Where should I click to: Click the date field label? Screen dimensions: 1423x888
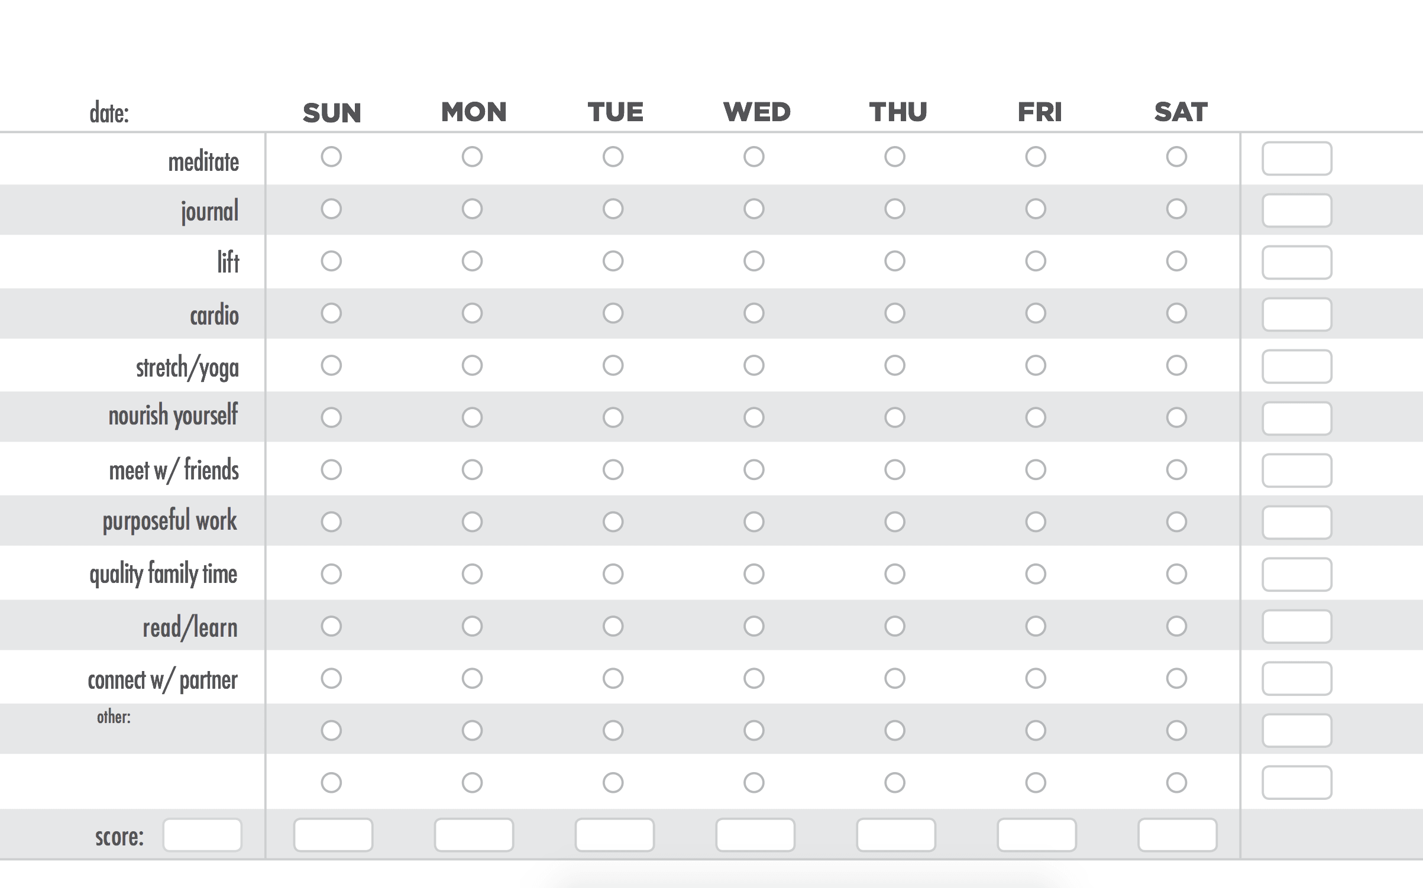109,112
